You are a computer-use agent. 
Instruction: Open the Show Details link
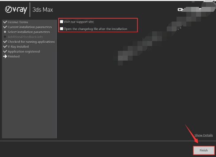(203, 135)
